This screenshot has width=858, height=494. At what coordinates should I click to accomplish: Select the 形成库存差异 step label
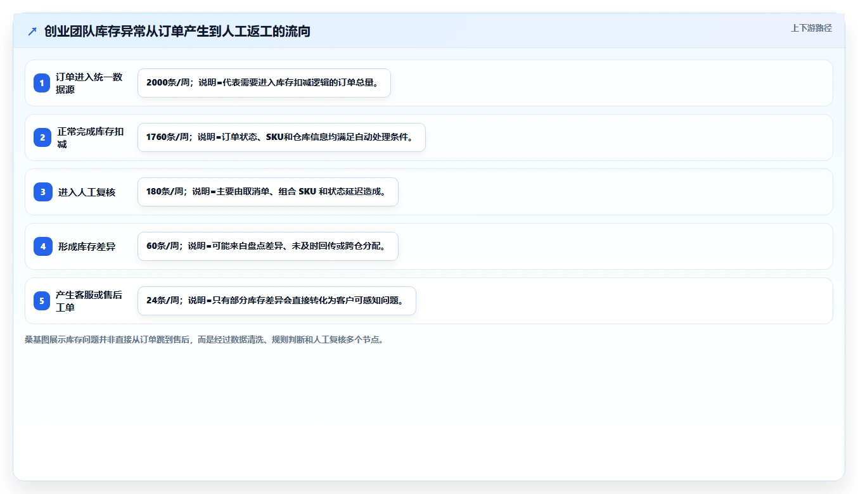coord(87,246)
